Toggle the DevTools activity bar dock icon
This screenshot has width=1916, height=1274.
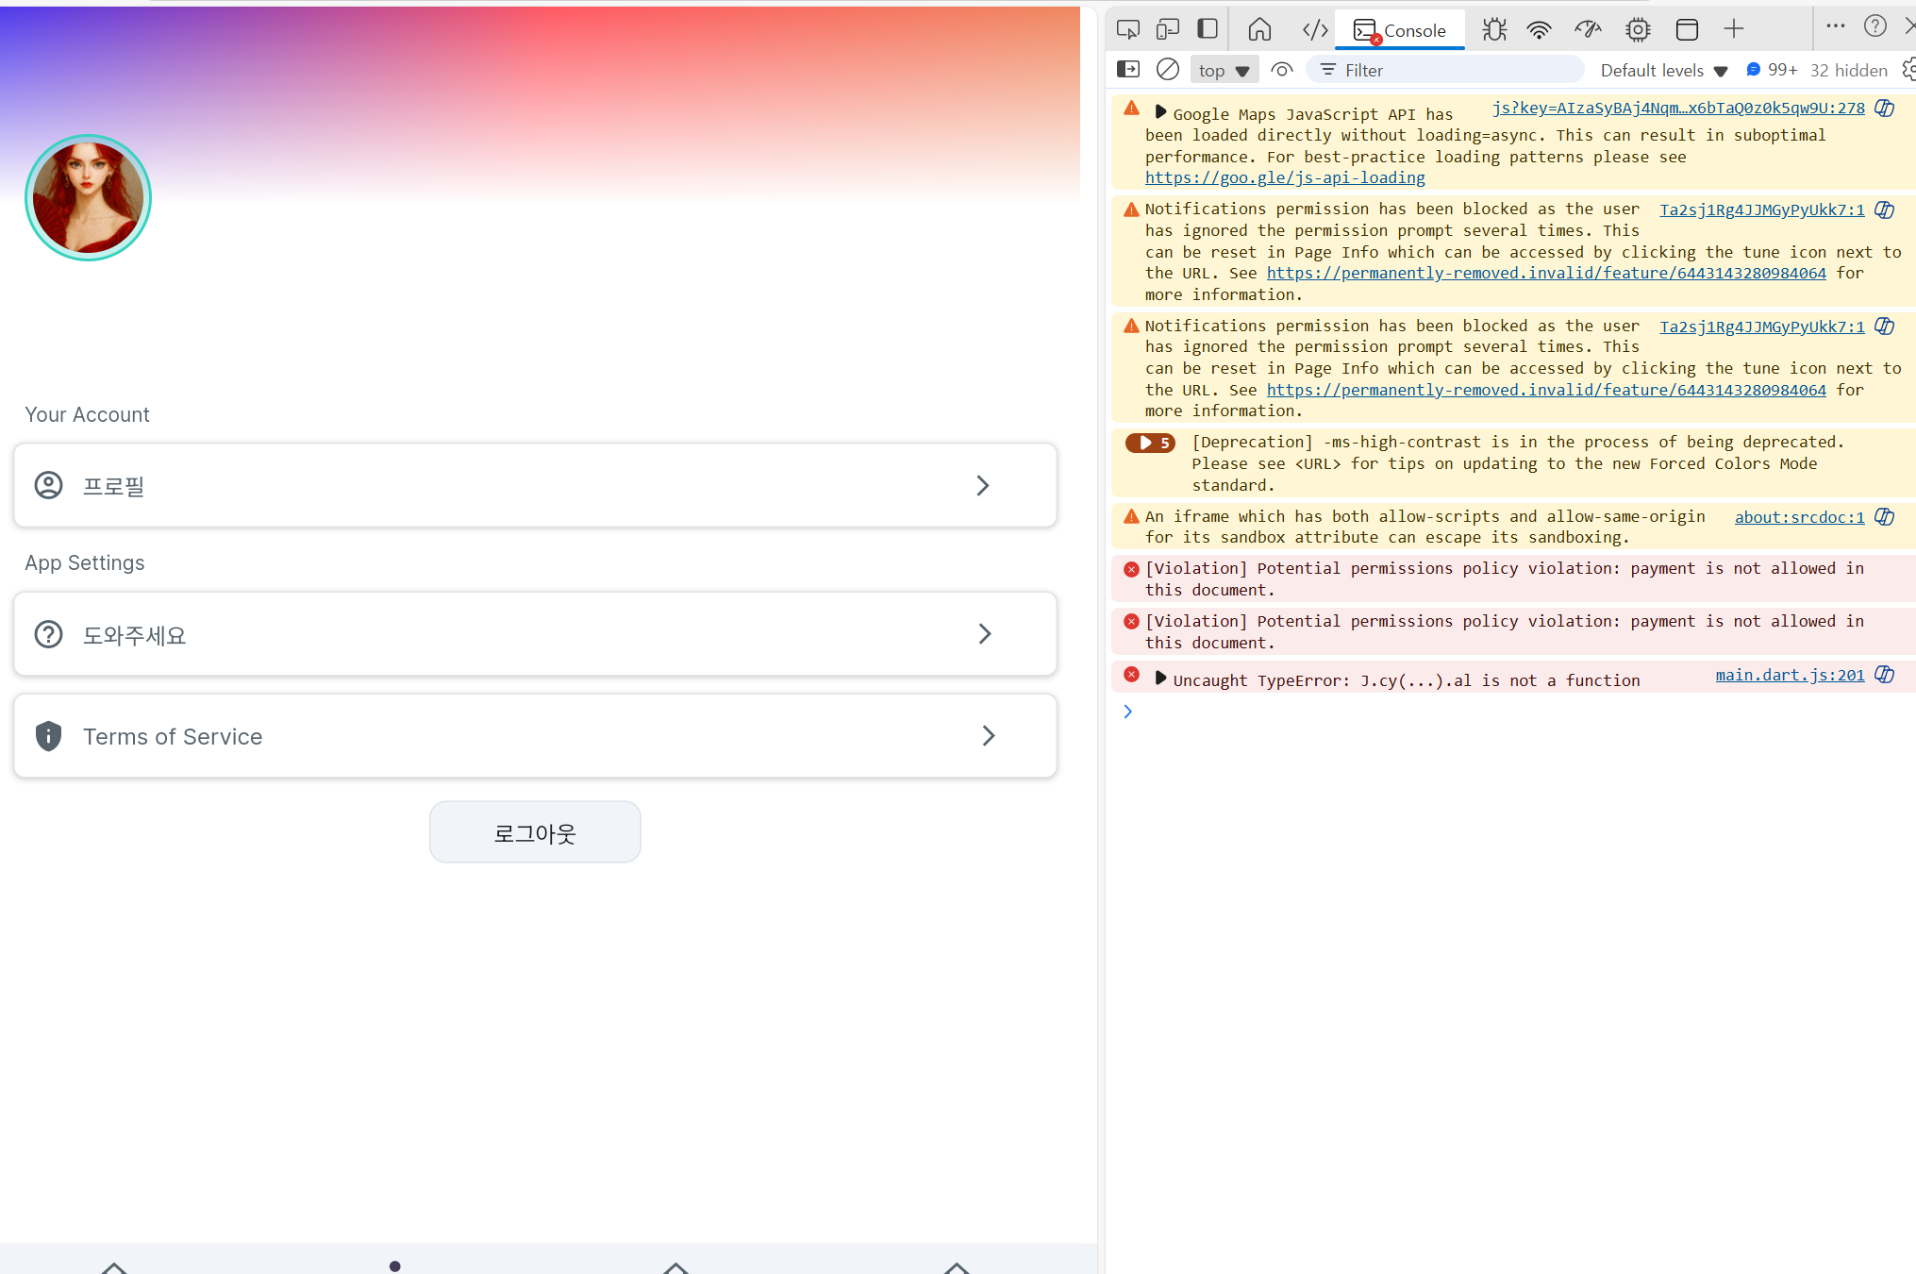(x=1208, y=29)
